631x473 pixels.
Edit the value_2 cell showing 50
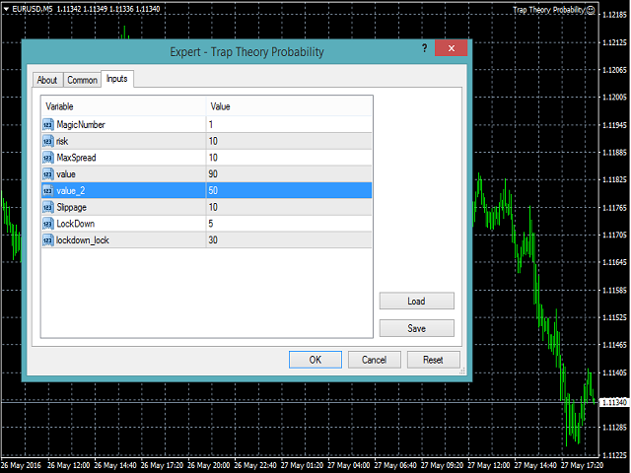pyautogui.click(x=289, y=190)
